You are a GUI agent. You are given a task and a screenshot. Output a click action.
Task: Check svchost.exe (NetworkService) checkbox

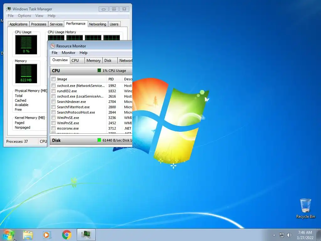coord(53,85)
